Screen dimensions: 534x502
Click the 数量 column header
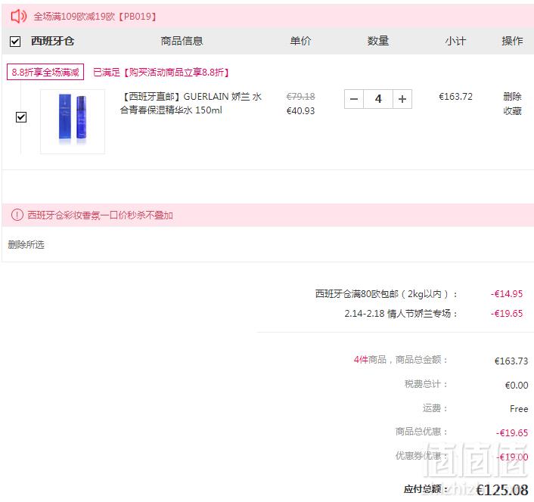(x=378, y=41)
